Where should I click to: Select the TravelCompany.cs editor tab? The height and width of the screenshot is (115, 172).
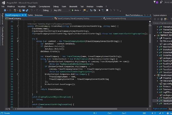13,15
